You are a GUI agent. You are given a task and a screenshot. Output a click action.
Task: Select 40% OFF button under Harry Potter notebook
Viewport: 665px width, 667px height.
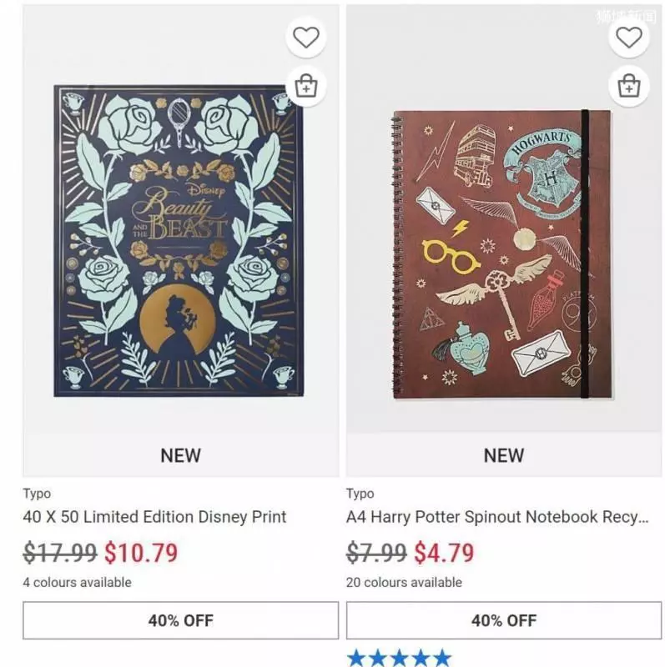[x=504, y=620]
